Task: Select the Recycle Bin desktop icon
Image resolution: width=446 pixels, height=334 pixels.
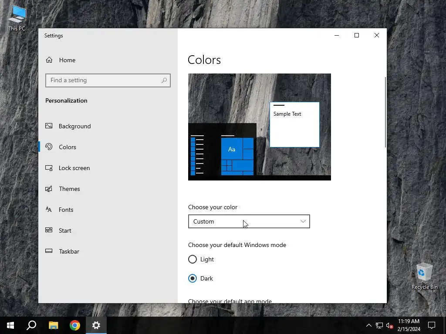Action: pos(424,276)
